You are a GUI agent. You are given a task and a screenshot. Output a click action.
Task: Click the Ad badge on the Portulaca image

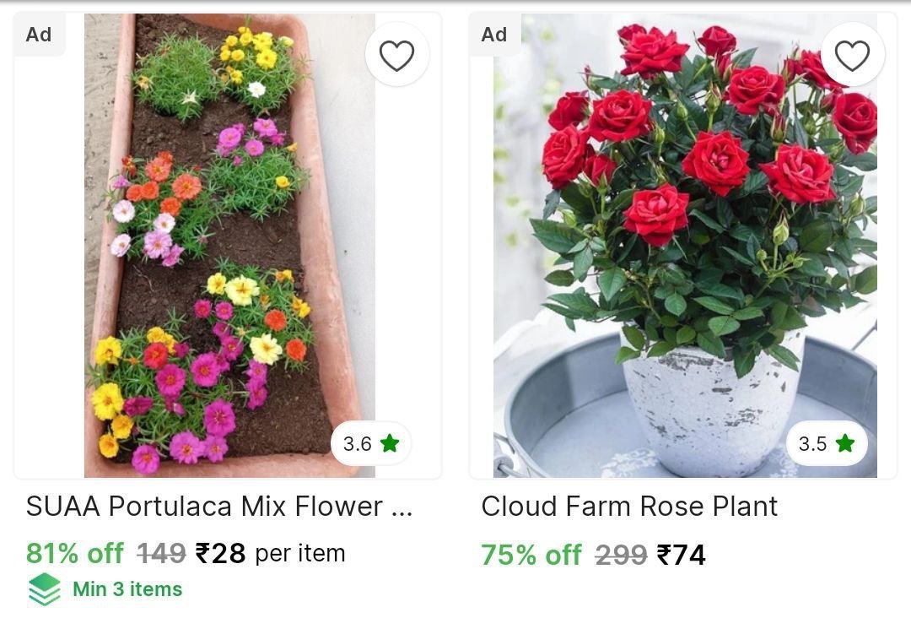click(x=39, y=35)
